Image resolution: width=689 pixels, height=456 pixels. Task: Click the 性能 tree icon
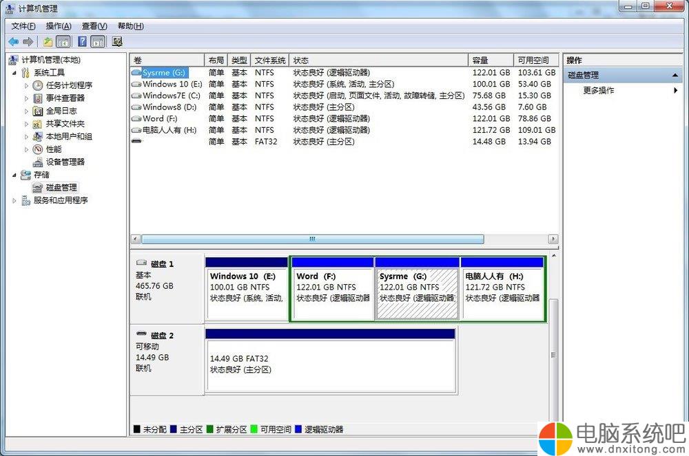pyautogui.click(x=38, y=149)
